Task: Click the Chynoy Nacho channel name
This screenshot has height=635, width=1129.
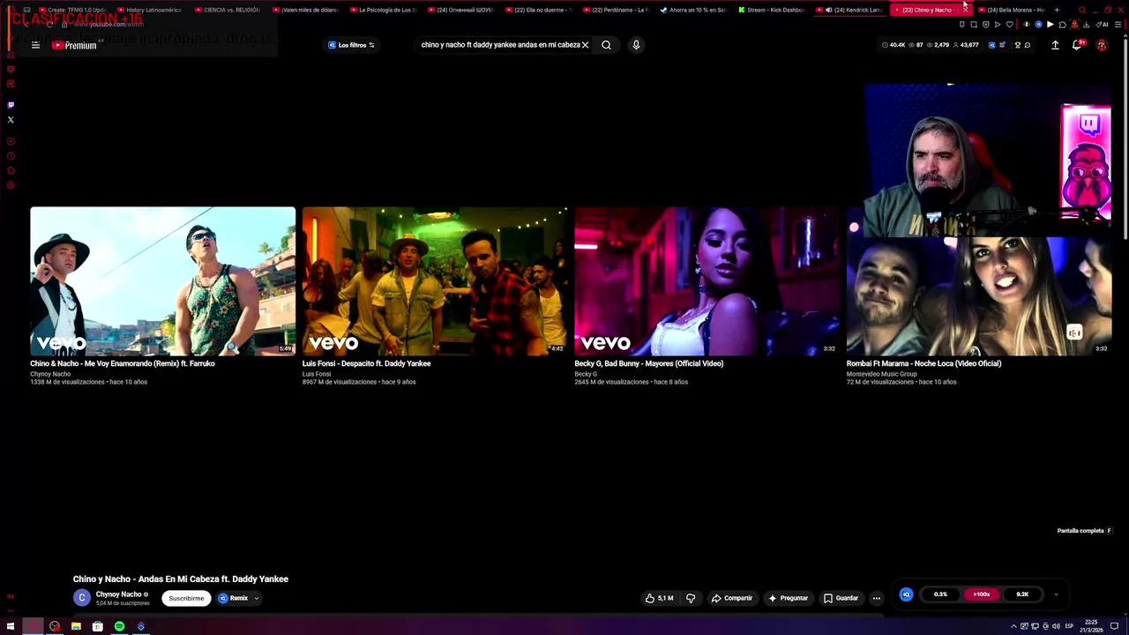Action: point(118,594)
